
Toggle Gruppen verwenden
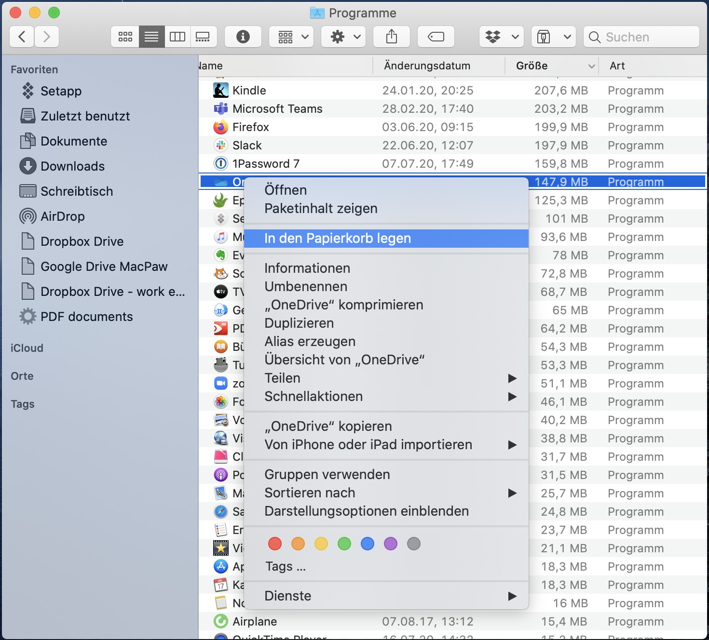click(x=386, y=474)
